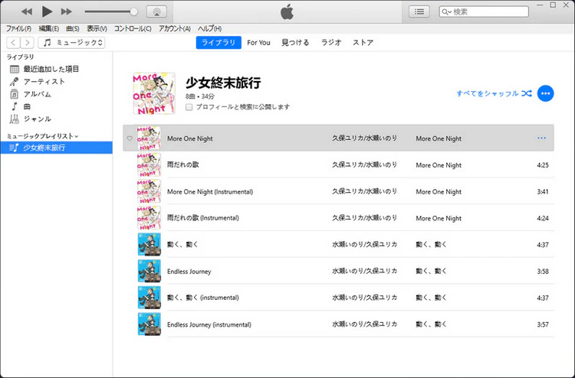Skip forward with the next track button
575x378 pixels.
pos(67,11)
